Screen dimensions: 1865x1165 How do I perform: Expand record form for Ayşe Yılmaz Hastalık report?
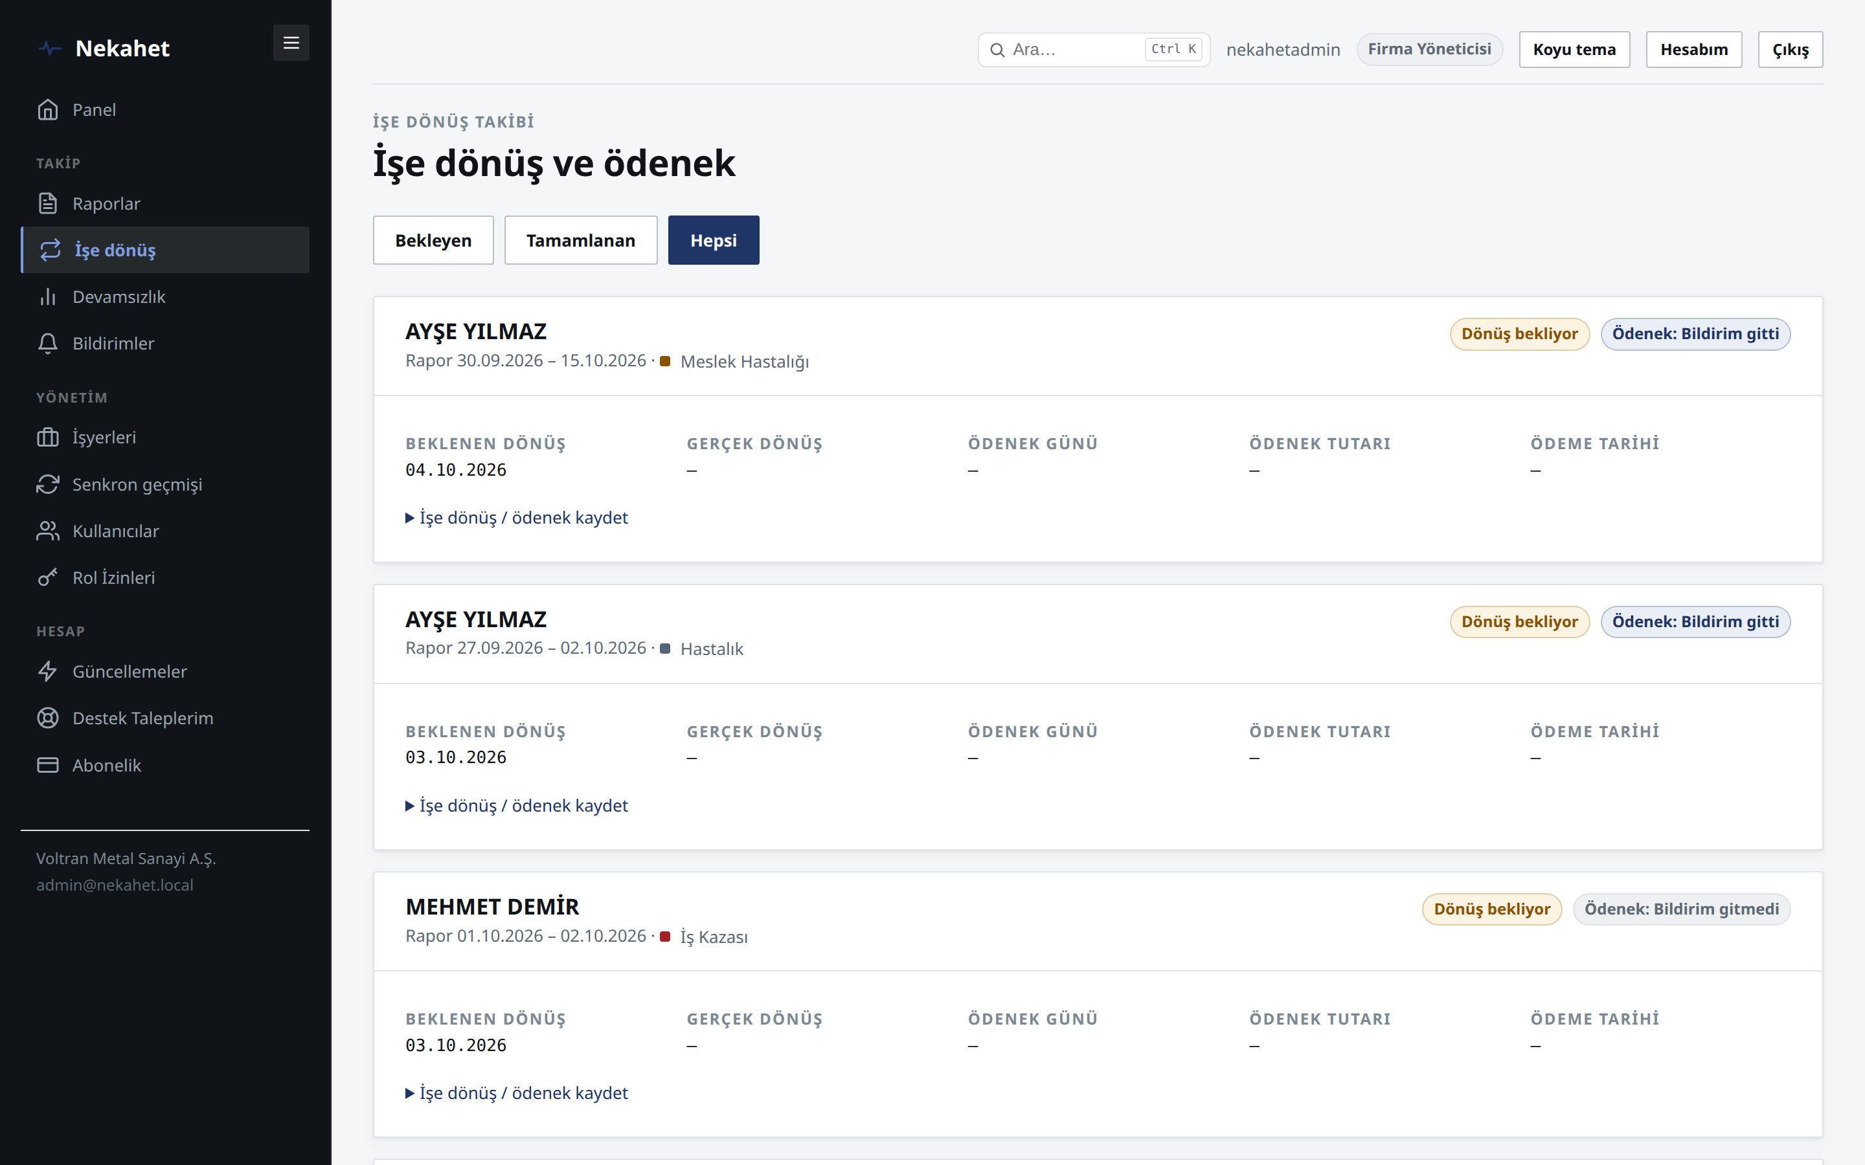[x=516, y=805]
